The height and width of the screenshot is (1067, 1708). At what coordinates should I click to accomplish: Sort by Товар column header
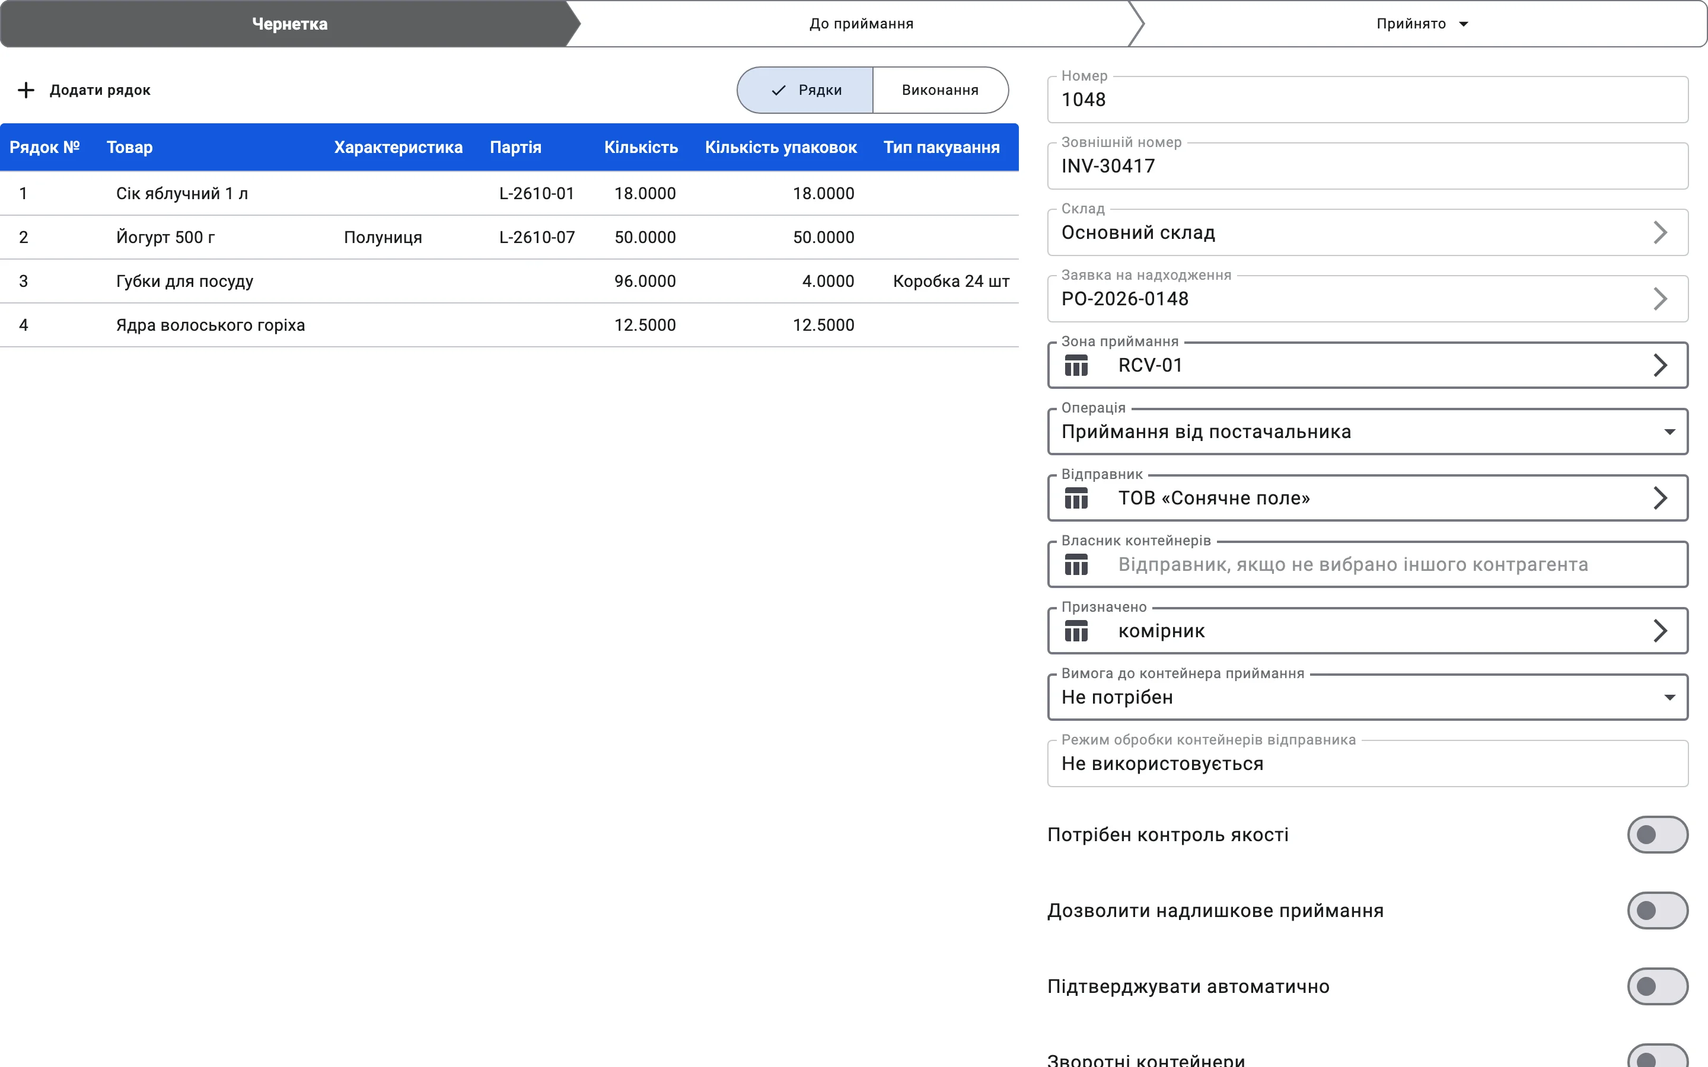(129, 148)
